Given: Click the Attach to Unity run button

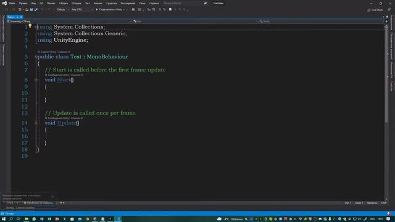Looking at the screenshot, I should click(109, 10).
